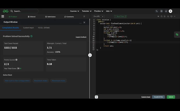Toggle the light/dark theme icon
Image resolution: width=180 pixels, height=111 pixels.
(161, 11)
